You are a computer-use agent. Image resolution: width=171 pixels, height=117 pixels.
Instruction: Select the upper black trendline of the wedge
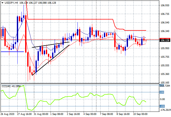51,45
